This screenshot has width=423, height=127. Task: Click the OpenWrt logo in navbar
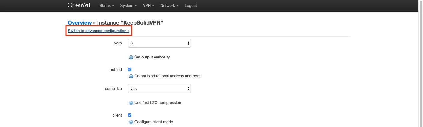[79, 5]
